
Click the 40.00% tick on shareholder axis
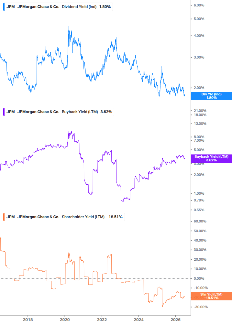[x=200, y=240]
